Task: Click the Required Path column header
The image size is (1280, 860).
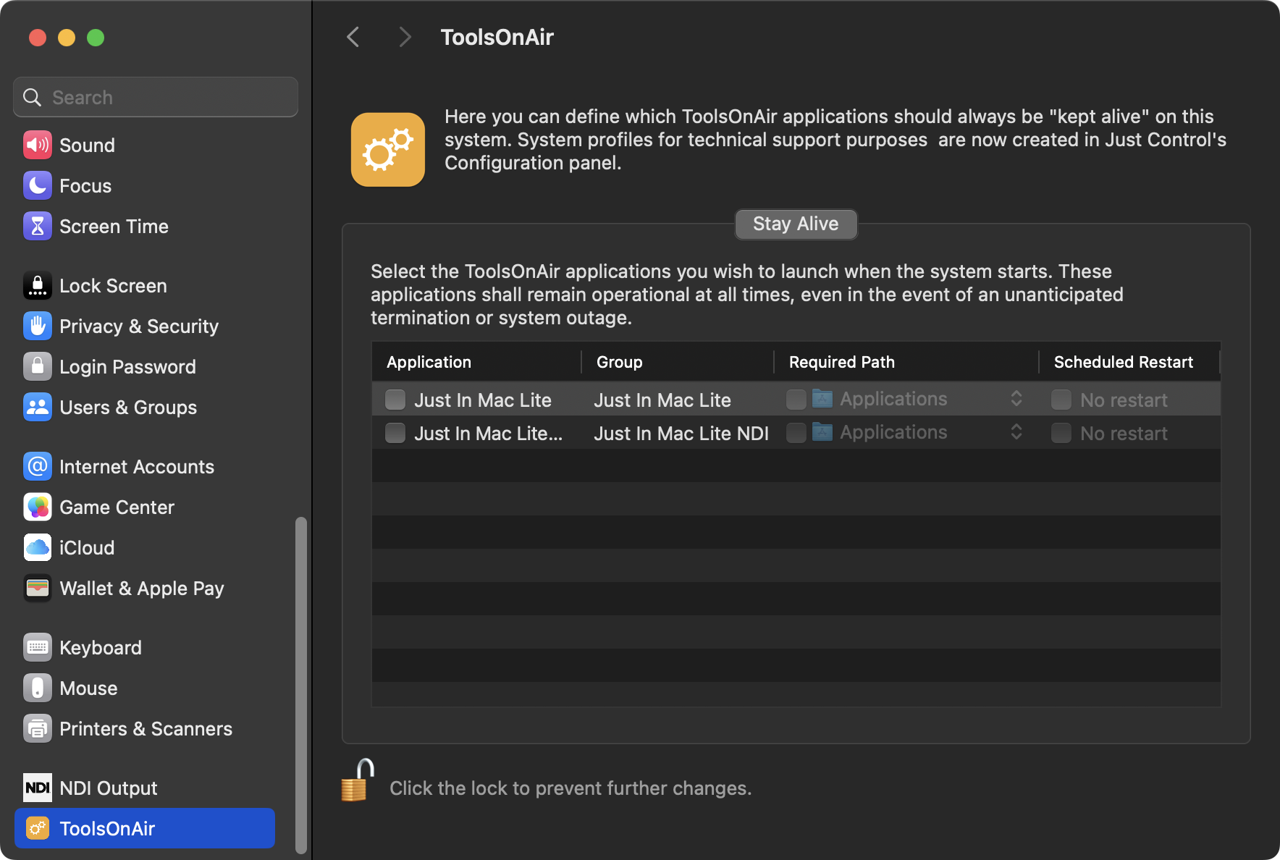Action: tap(906, 362)
